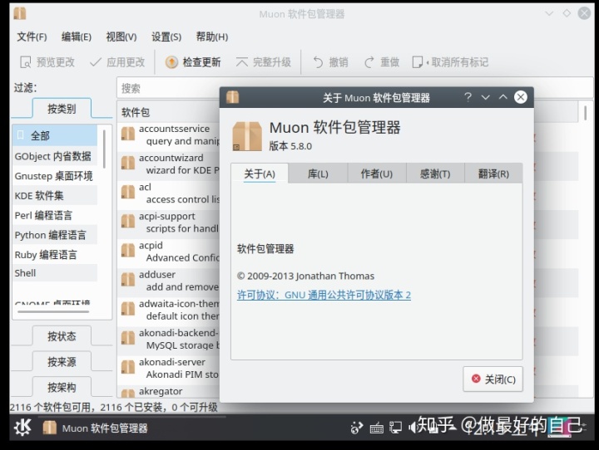The width and height of the screenshot is (599, 450).
Task: Click the Preview Changes (预览更改) icon
Action: (x=26, y=61)
